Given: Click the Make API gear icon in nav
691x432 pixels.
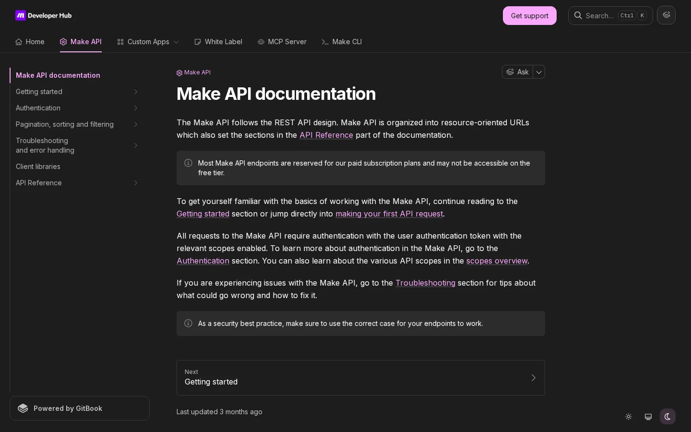Looking at the screenshot, I should [x=63, y=42].
